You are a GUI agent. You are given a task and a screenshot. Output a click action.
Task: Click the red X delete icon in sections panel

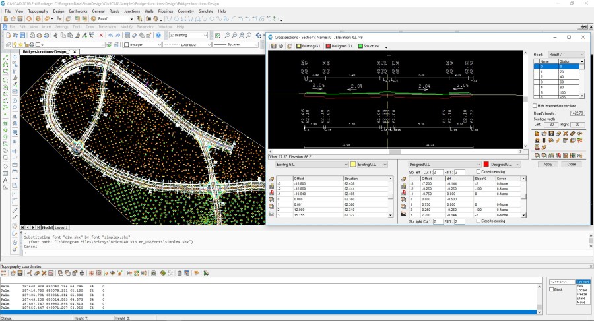566,134
